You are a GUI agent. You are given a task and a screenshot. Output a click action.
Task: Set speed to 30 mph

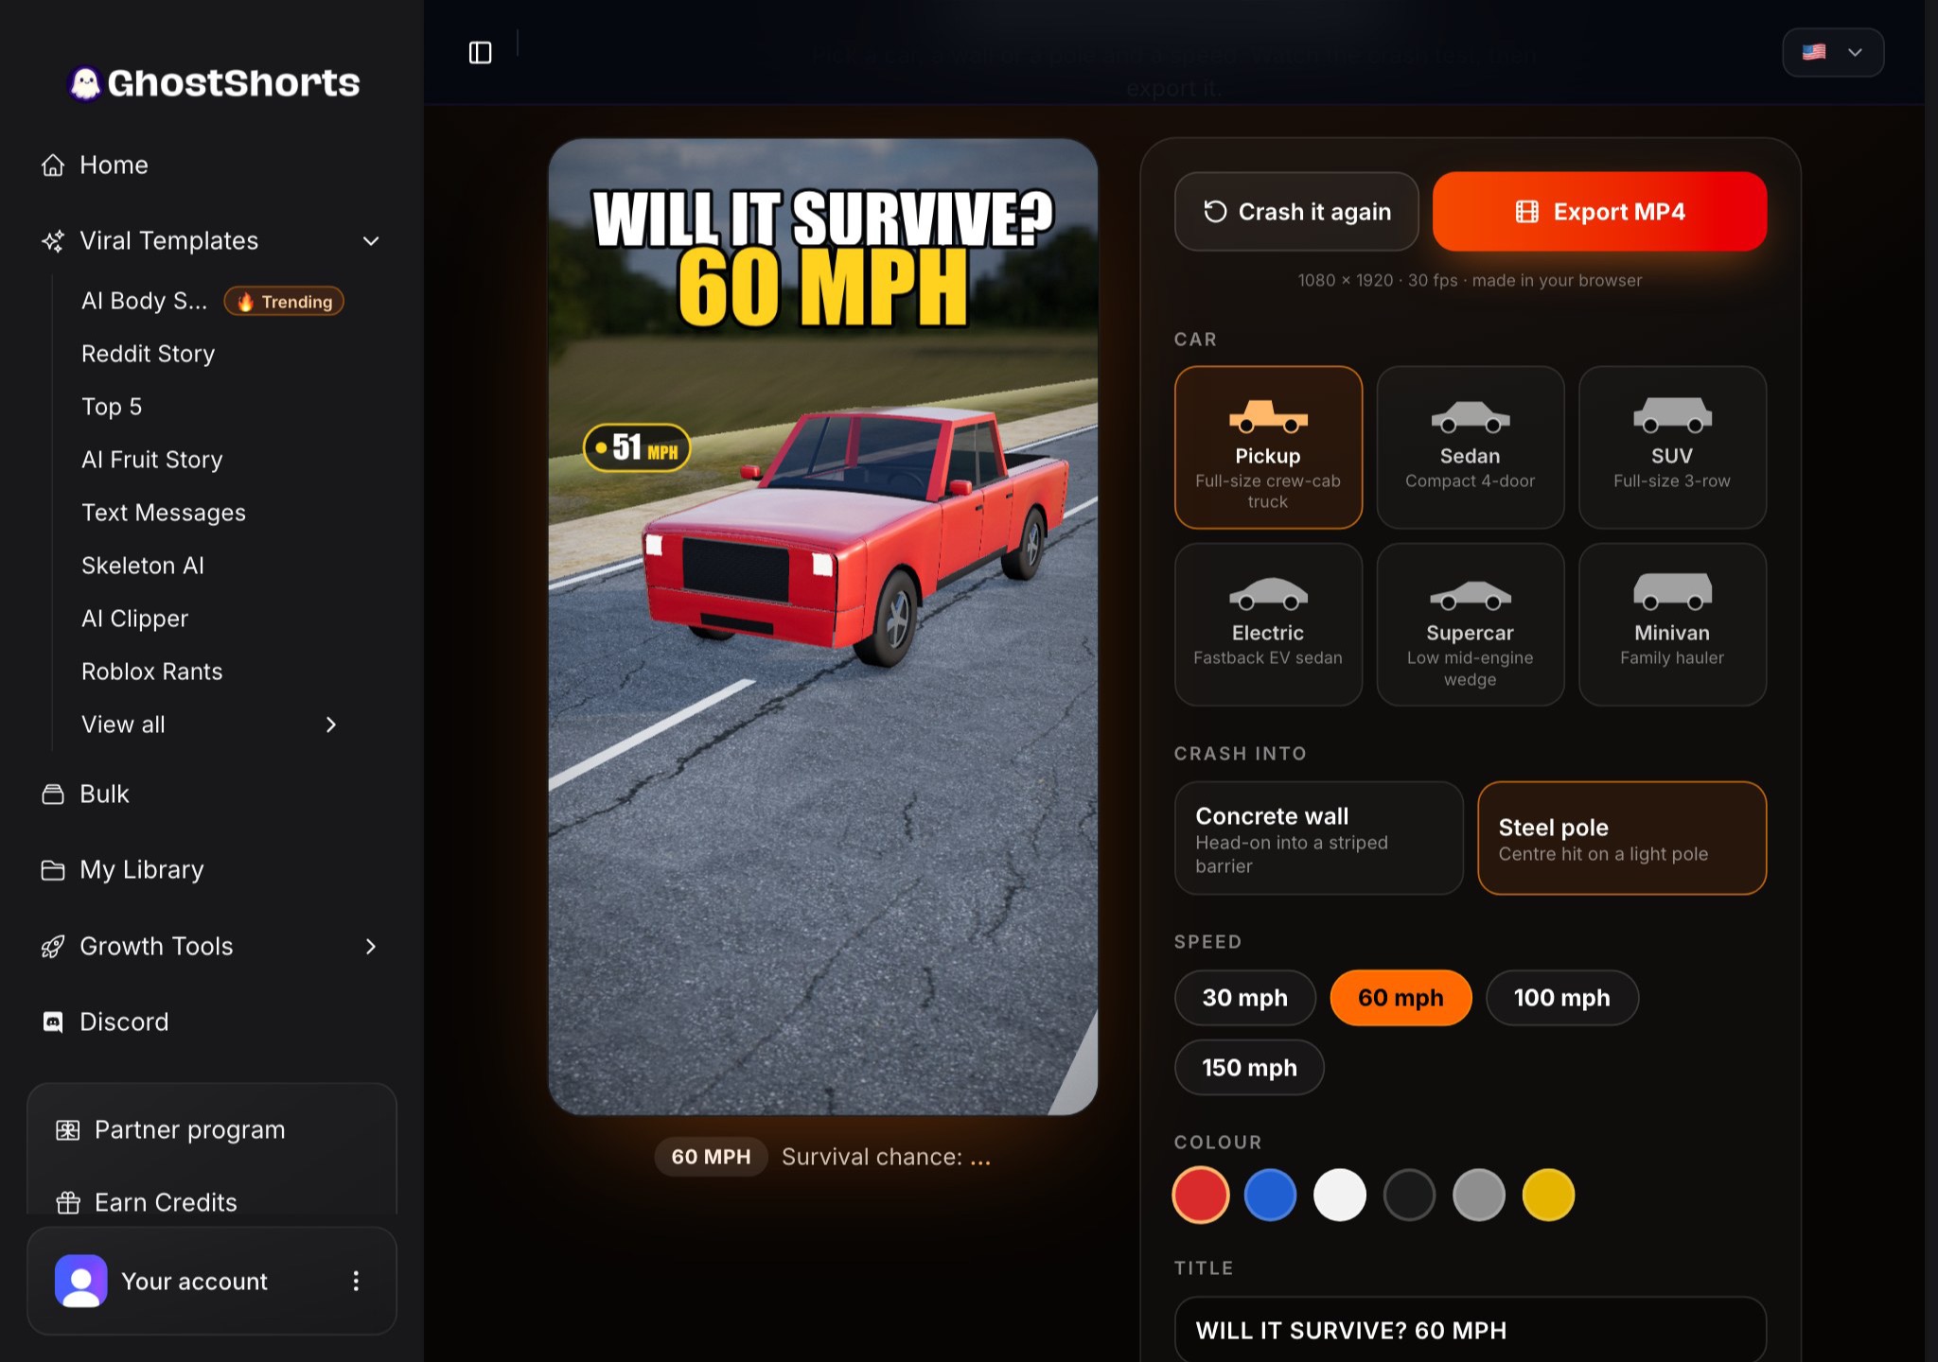(x=1245, y=998)
